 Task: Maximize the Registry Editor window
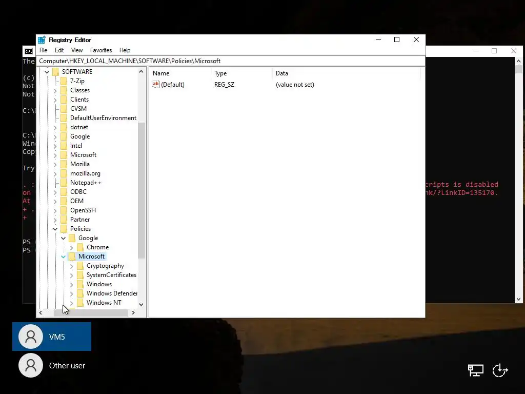tap(397, 40)
